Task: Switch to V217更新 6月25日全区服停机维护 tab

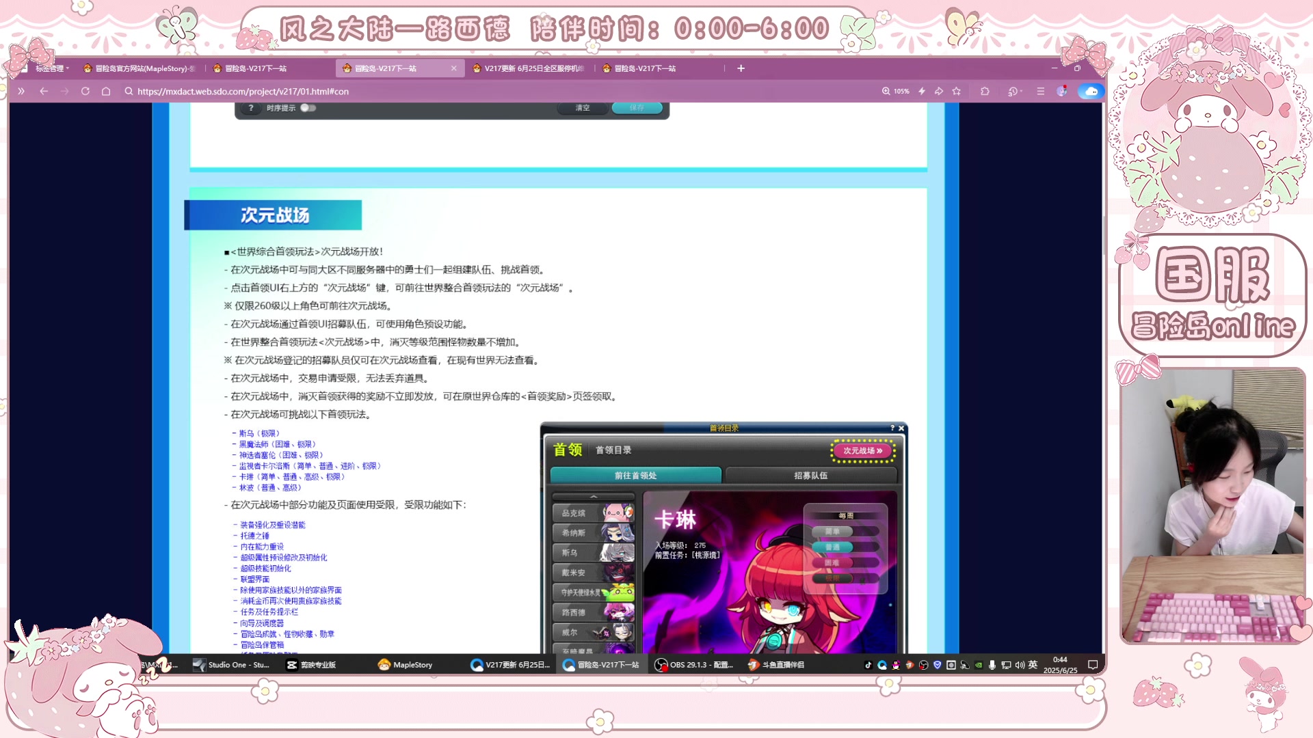Action: pyautogui.click(x=530, y=68)
